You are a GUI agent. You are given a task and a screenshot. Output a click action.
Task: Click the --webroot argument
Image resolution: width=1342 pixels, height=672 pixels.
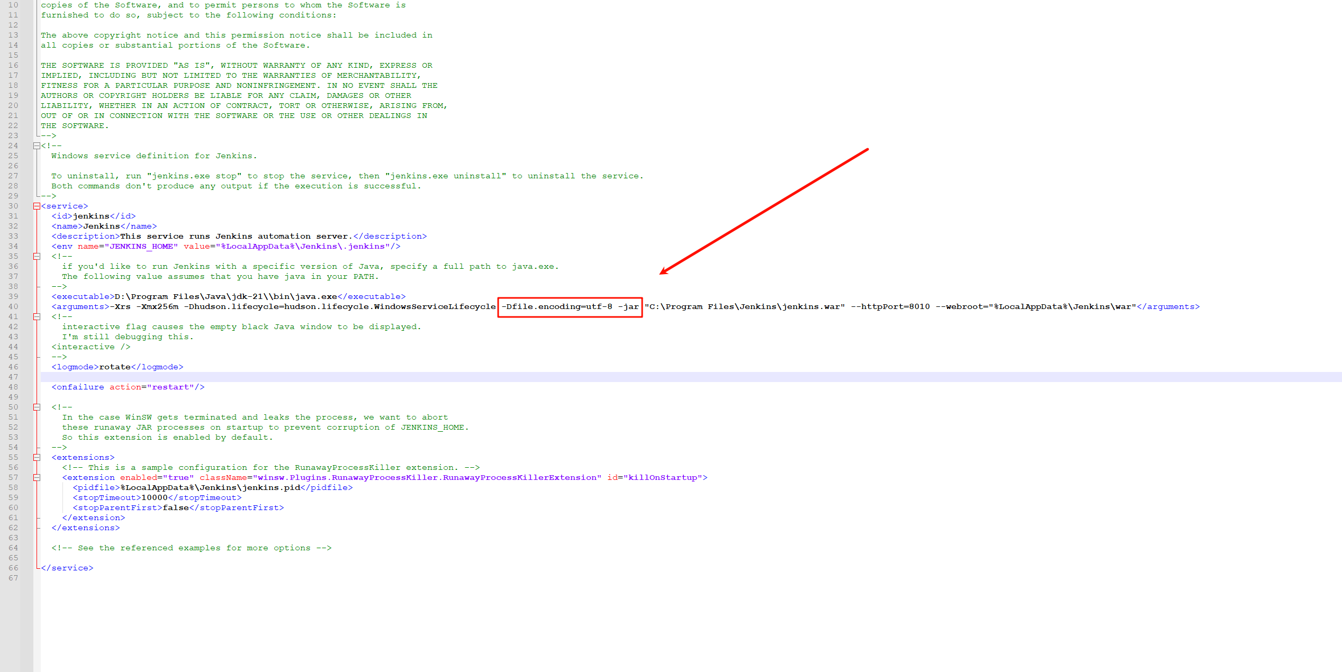point(1036,307)
